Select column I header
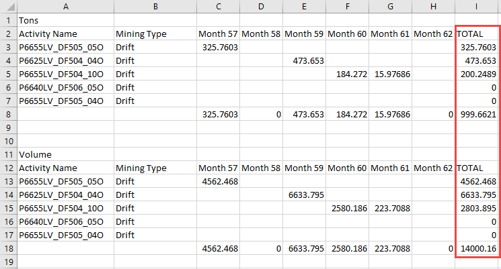The height and width of the screenshot is (269, 501). [477, 7]
